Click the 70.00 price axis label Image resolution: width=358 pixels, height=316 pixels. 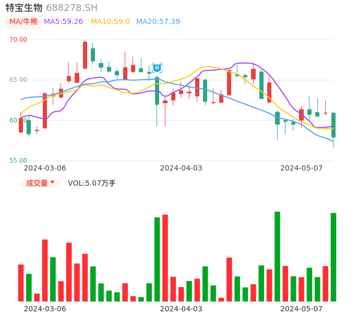click(18, 40)
